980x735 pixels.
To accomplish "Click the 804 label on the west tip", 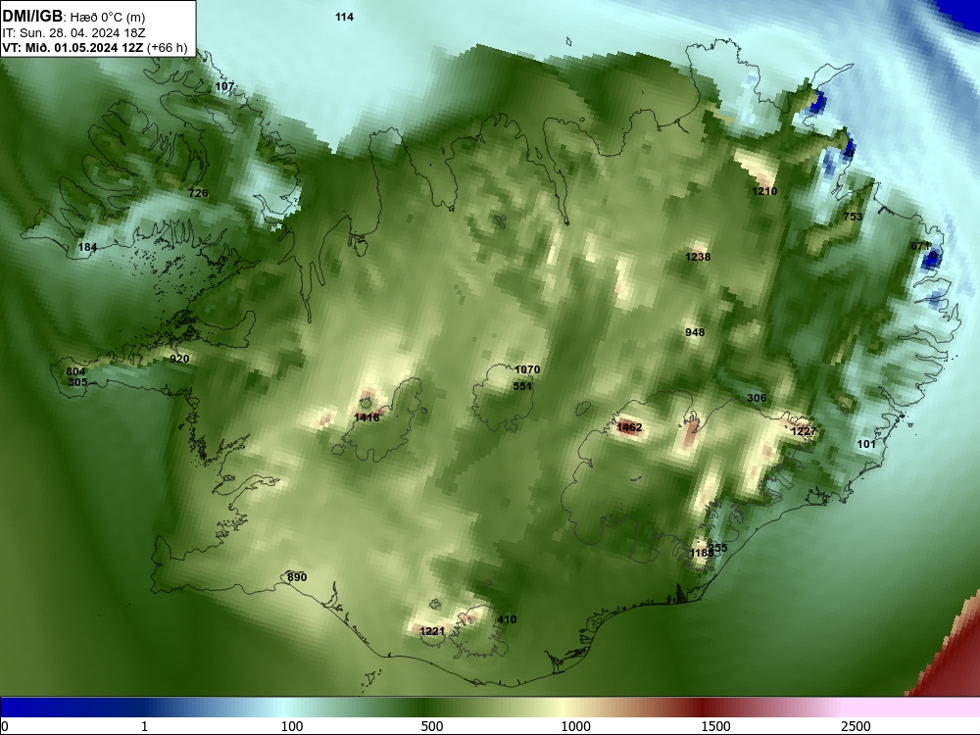I will tap(75, 371).
